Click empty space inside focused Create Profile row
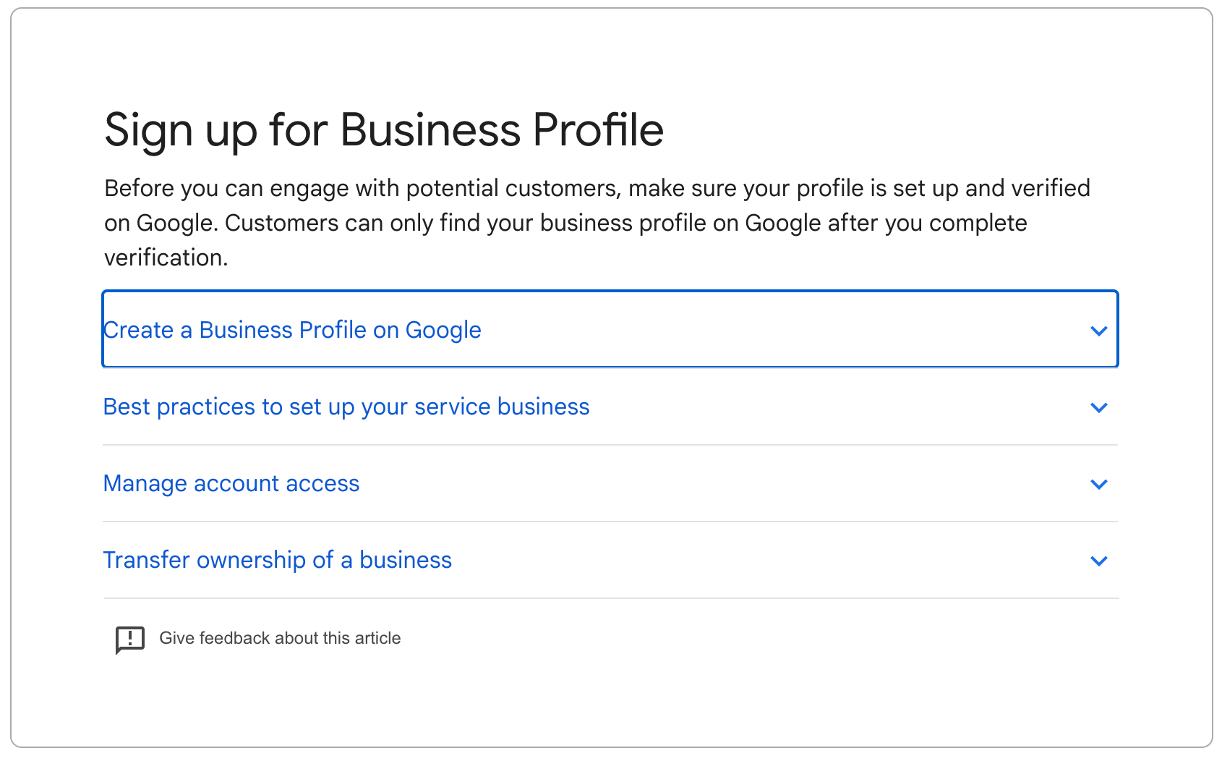This screenshot has width=1222, height=761. tap(781, 330)
